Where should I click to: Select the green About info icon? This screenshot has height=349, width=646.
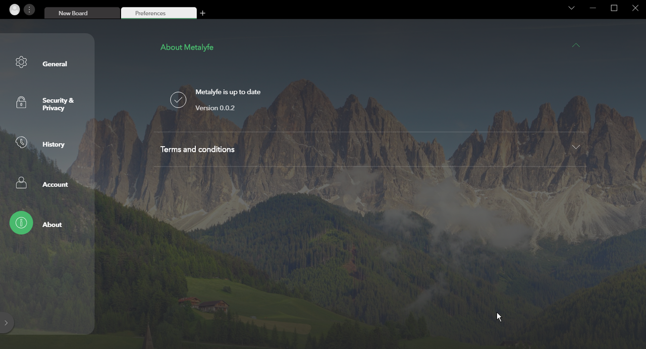(x=21, y=222)
